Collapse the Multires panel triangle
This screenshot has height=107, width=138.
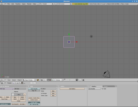59,86
